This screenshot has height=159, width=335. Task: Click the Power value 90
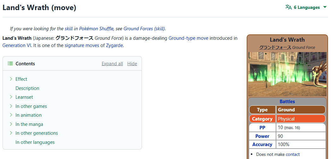(280, 136)
